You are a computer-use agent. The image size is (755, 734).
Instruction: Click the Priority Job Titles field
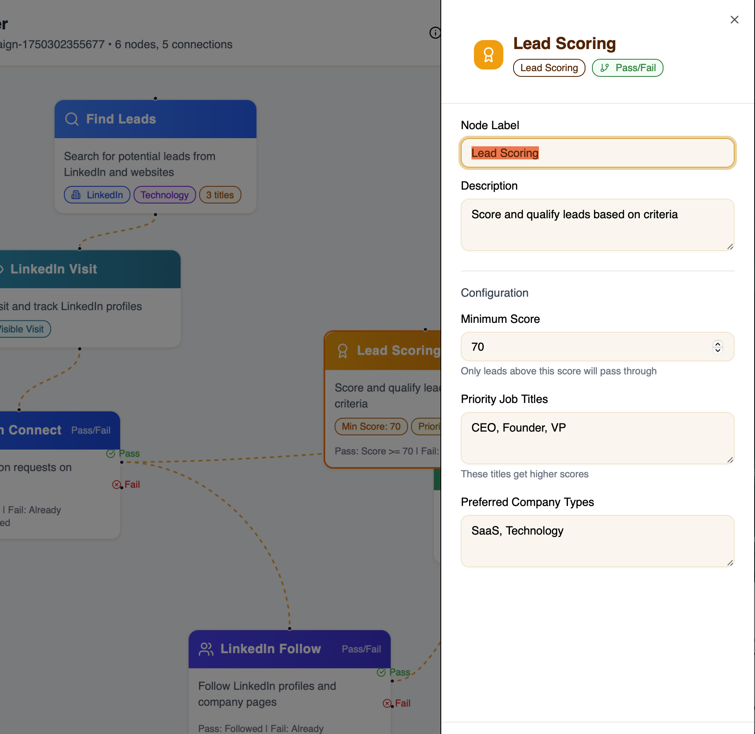(597, 438)
